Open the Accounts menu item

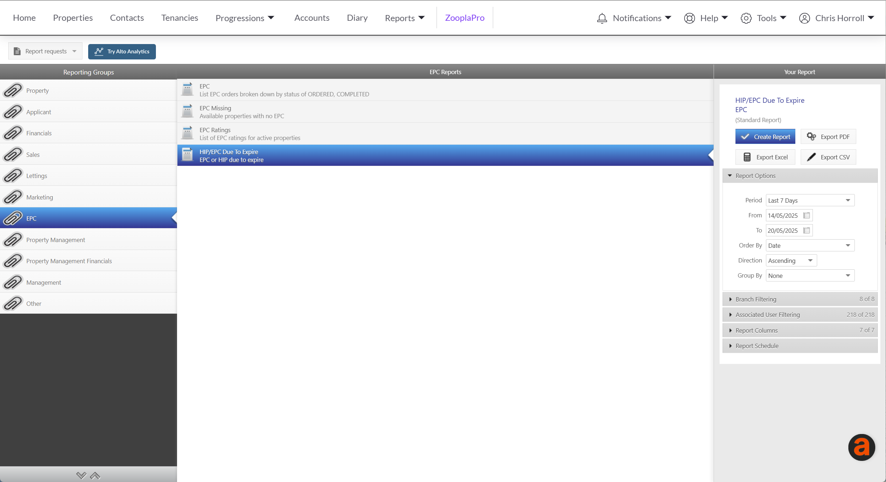[x=311, y=18]
